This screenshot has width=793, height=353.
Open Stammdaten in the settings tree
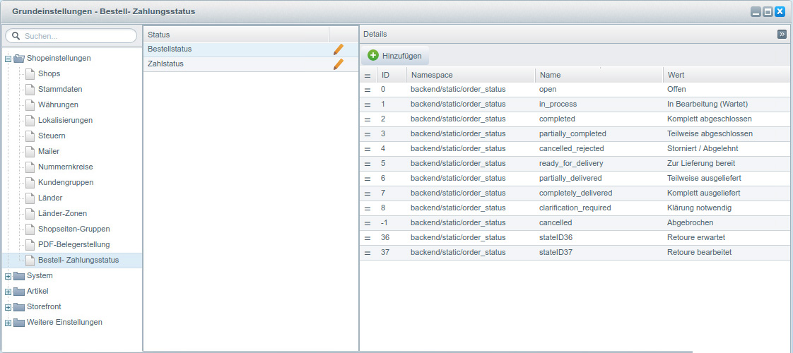point(60,89)
